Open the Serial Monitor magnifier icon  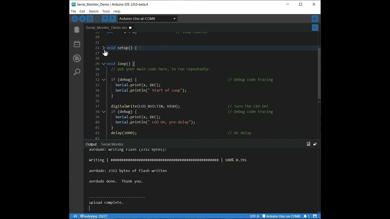[315, 19]
